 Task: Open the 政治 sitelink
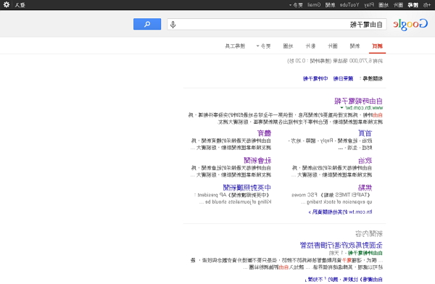(365, 160)
